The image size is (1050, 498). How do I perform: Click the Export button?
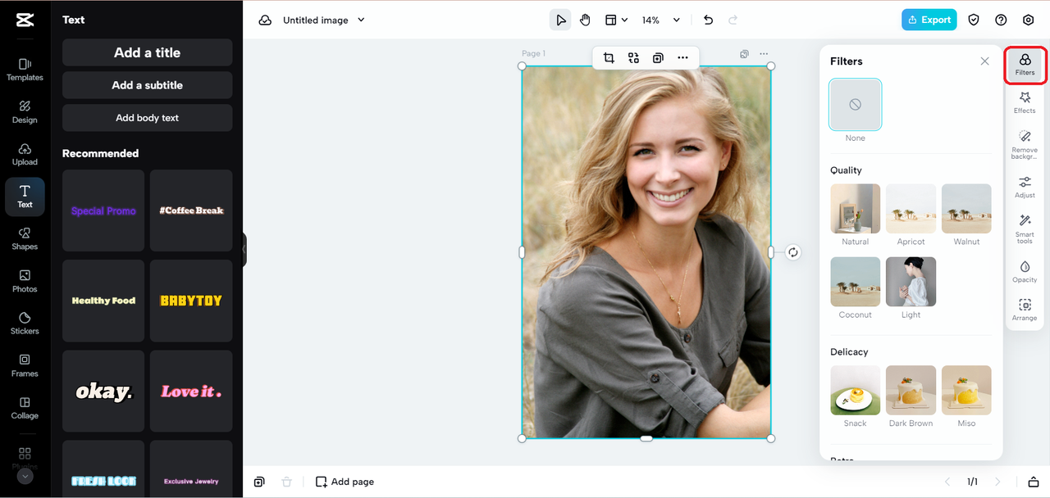pos(929,20)
